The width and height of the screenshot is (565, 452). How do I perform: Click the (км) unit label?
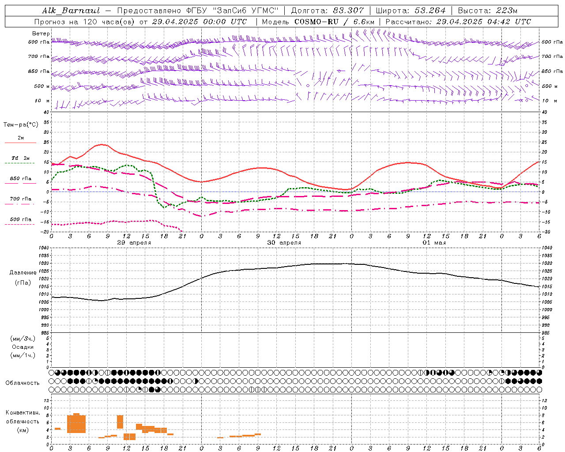tap(23, 430)
